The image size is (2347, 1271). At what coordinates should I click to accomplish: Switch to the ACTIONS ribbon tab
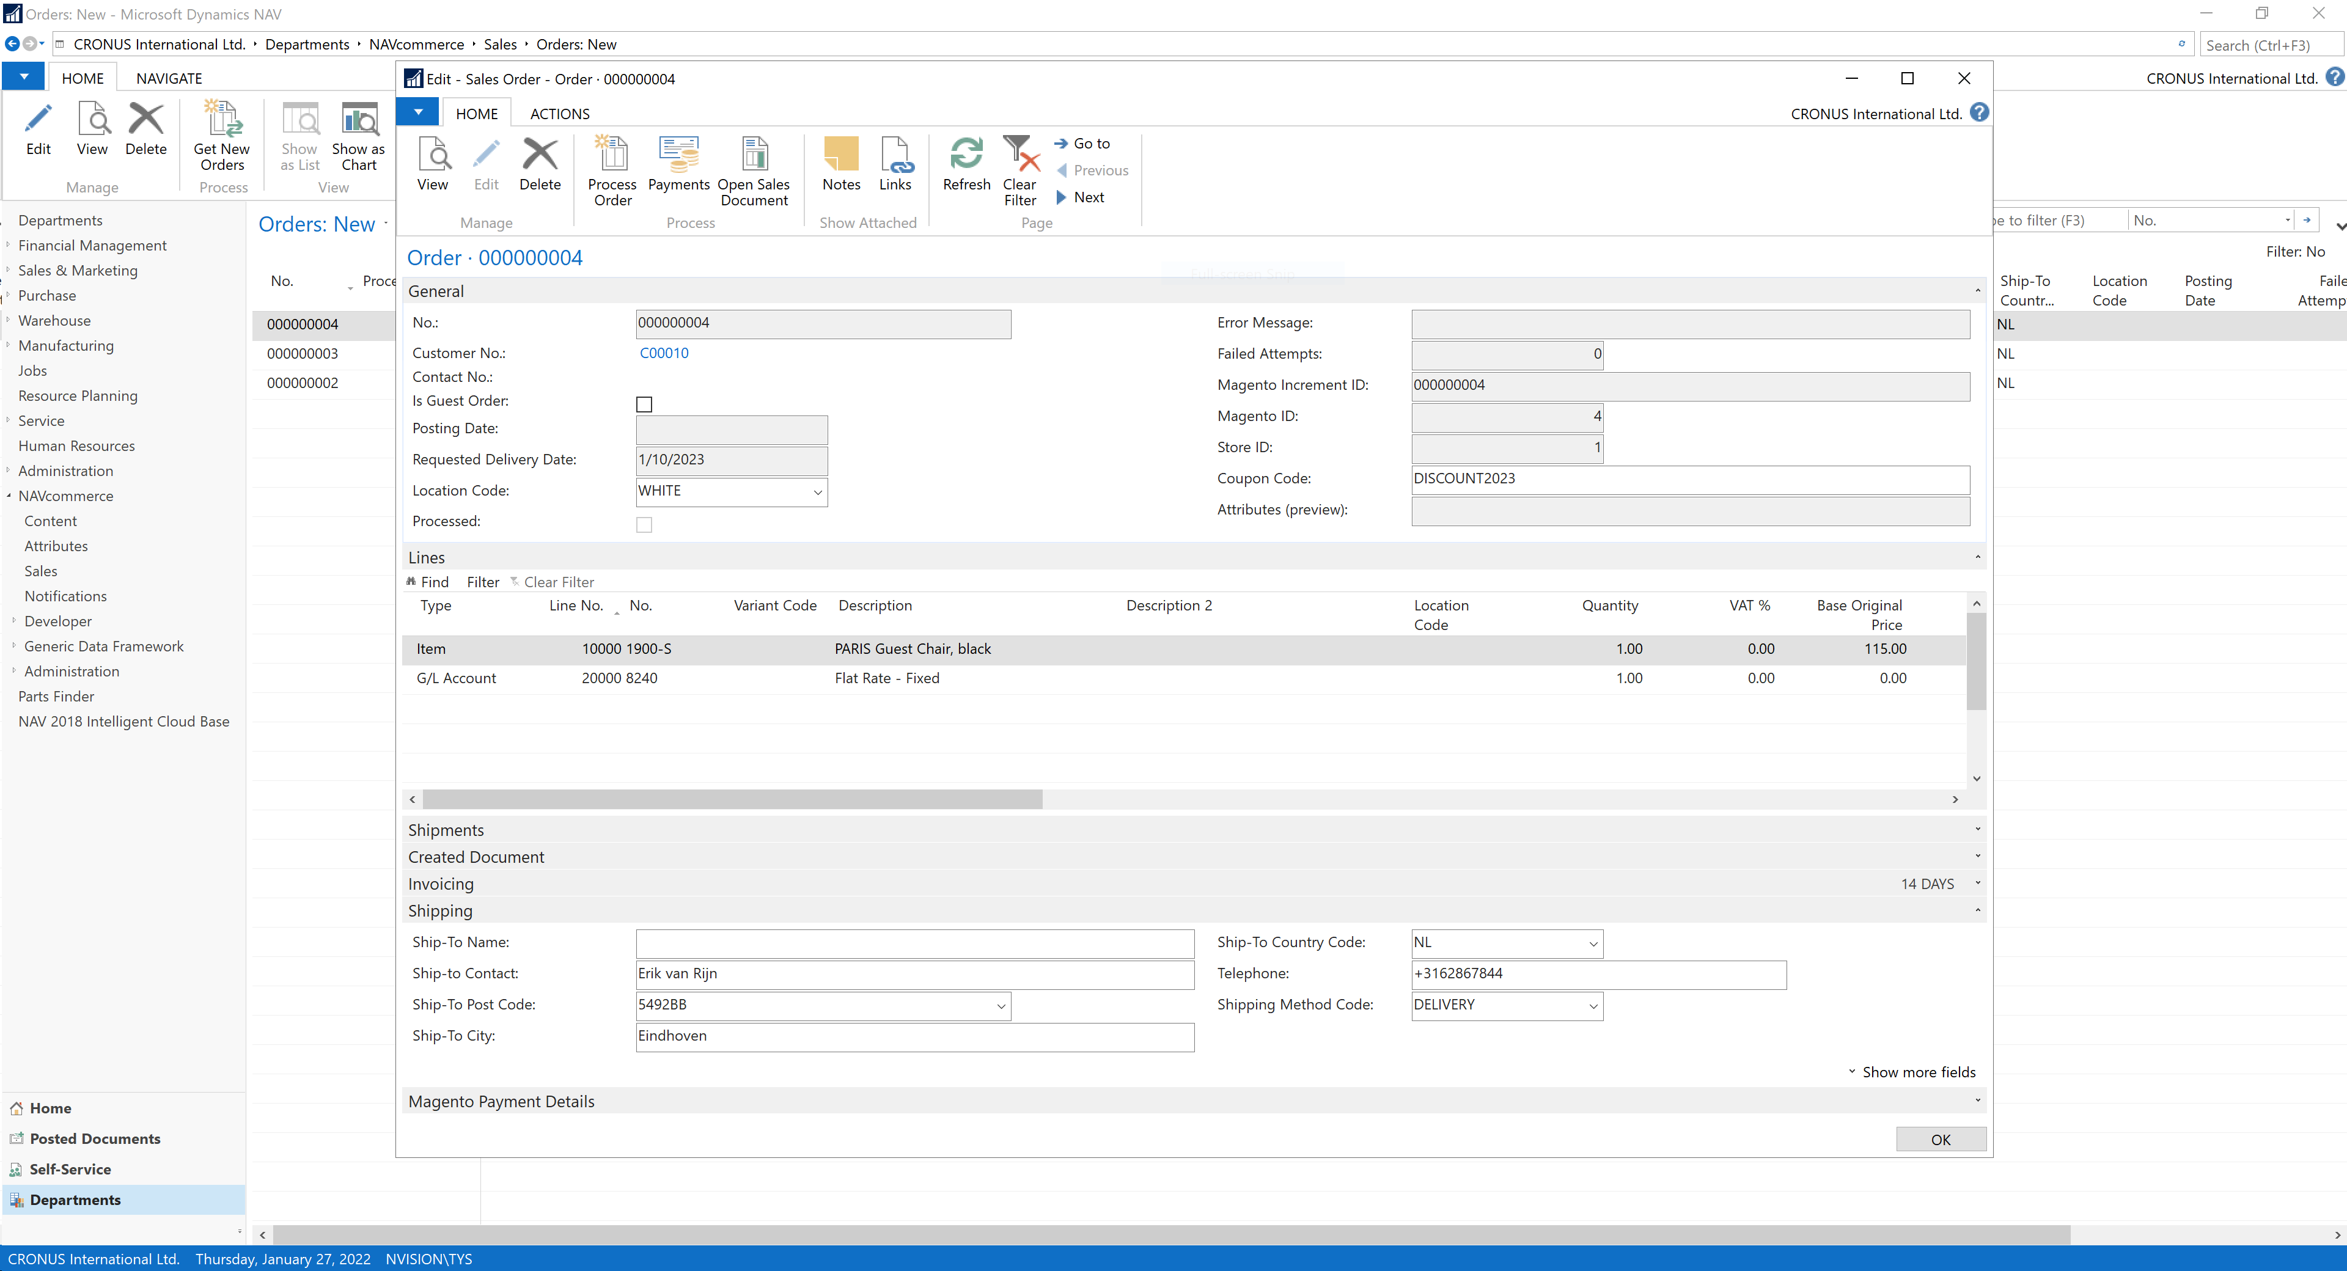click(x=559, y=114)
